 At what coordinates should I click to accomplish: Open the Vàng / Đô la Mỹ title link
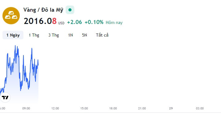tap(43, 10)
